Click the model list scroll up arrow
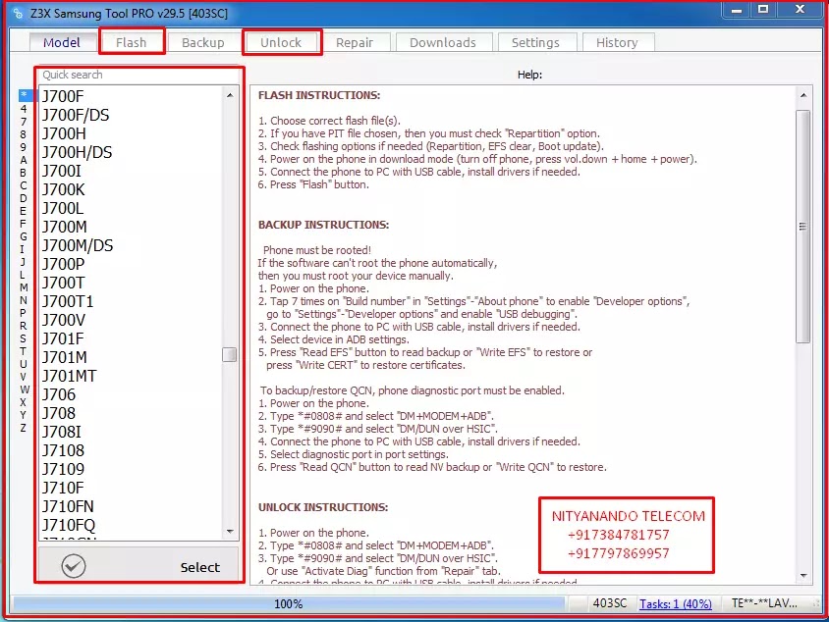Image resolution: width=829 pixels, height=622 pixels. click(230, 95)
